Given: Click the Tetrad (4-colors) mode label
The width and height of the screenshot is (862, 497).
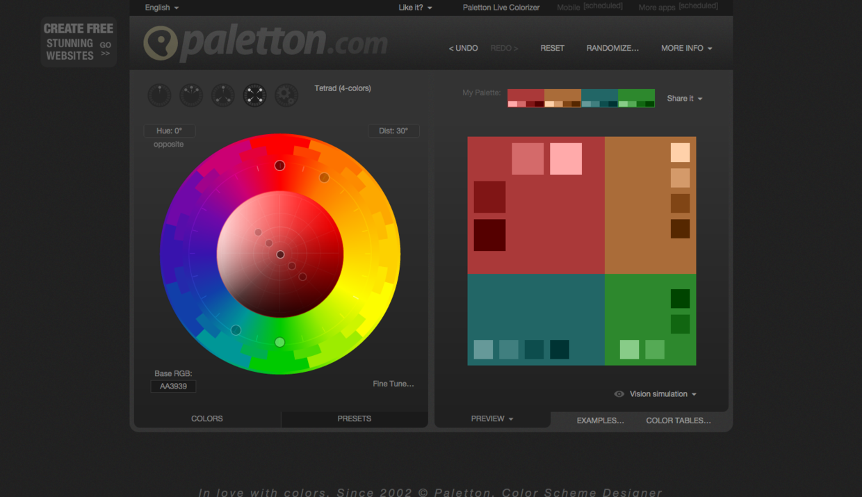Looking at the screenshot, I should pos(343,88).
